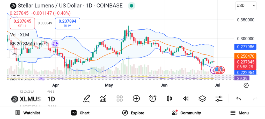Tap the 0.350000 price scale label

coord(246,20)
